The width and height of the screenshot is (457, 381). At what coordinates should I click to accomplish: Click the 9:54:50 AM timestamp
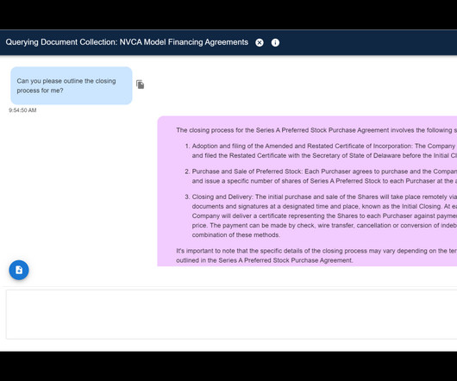[x=22, y=110]
